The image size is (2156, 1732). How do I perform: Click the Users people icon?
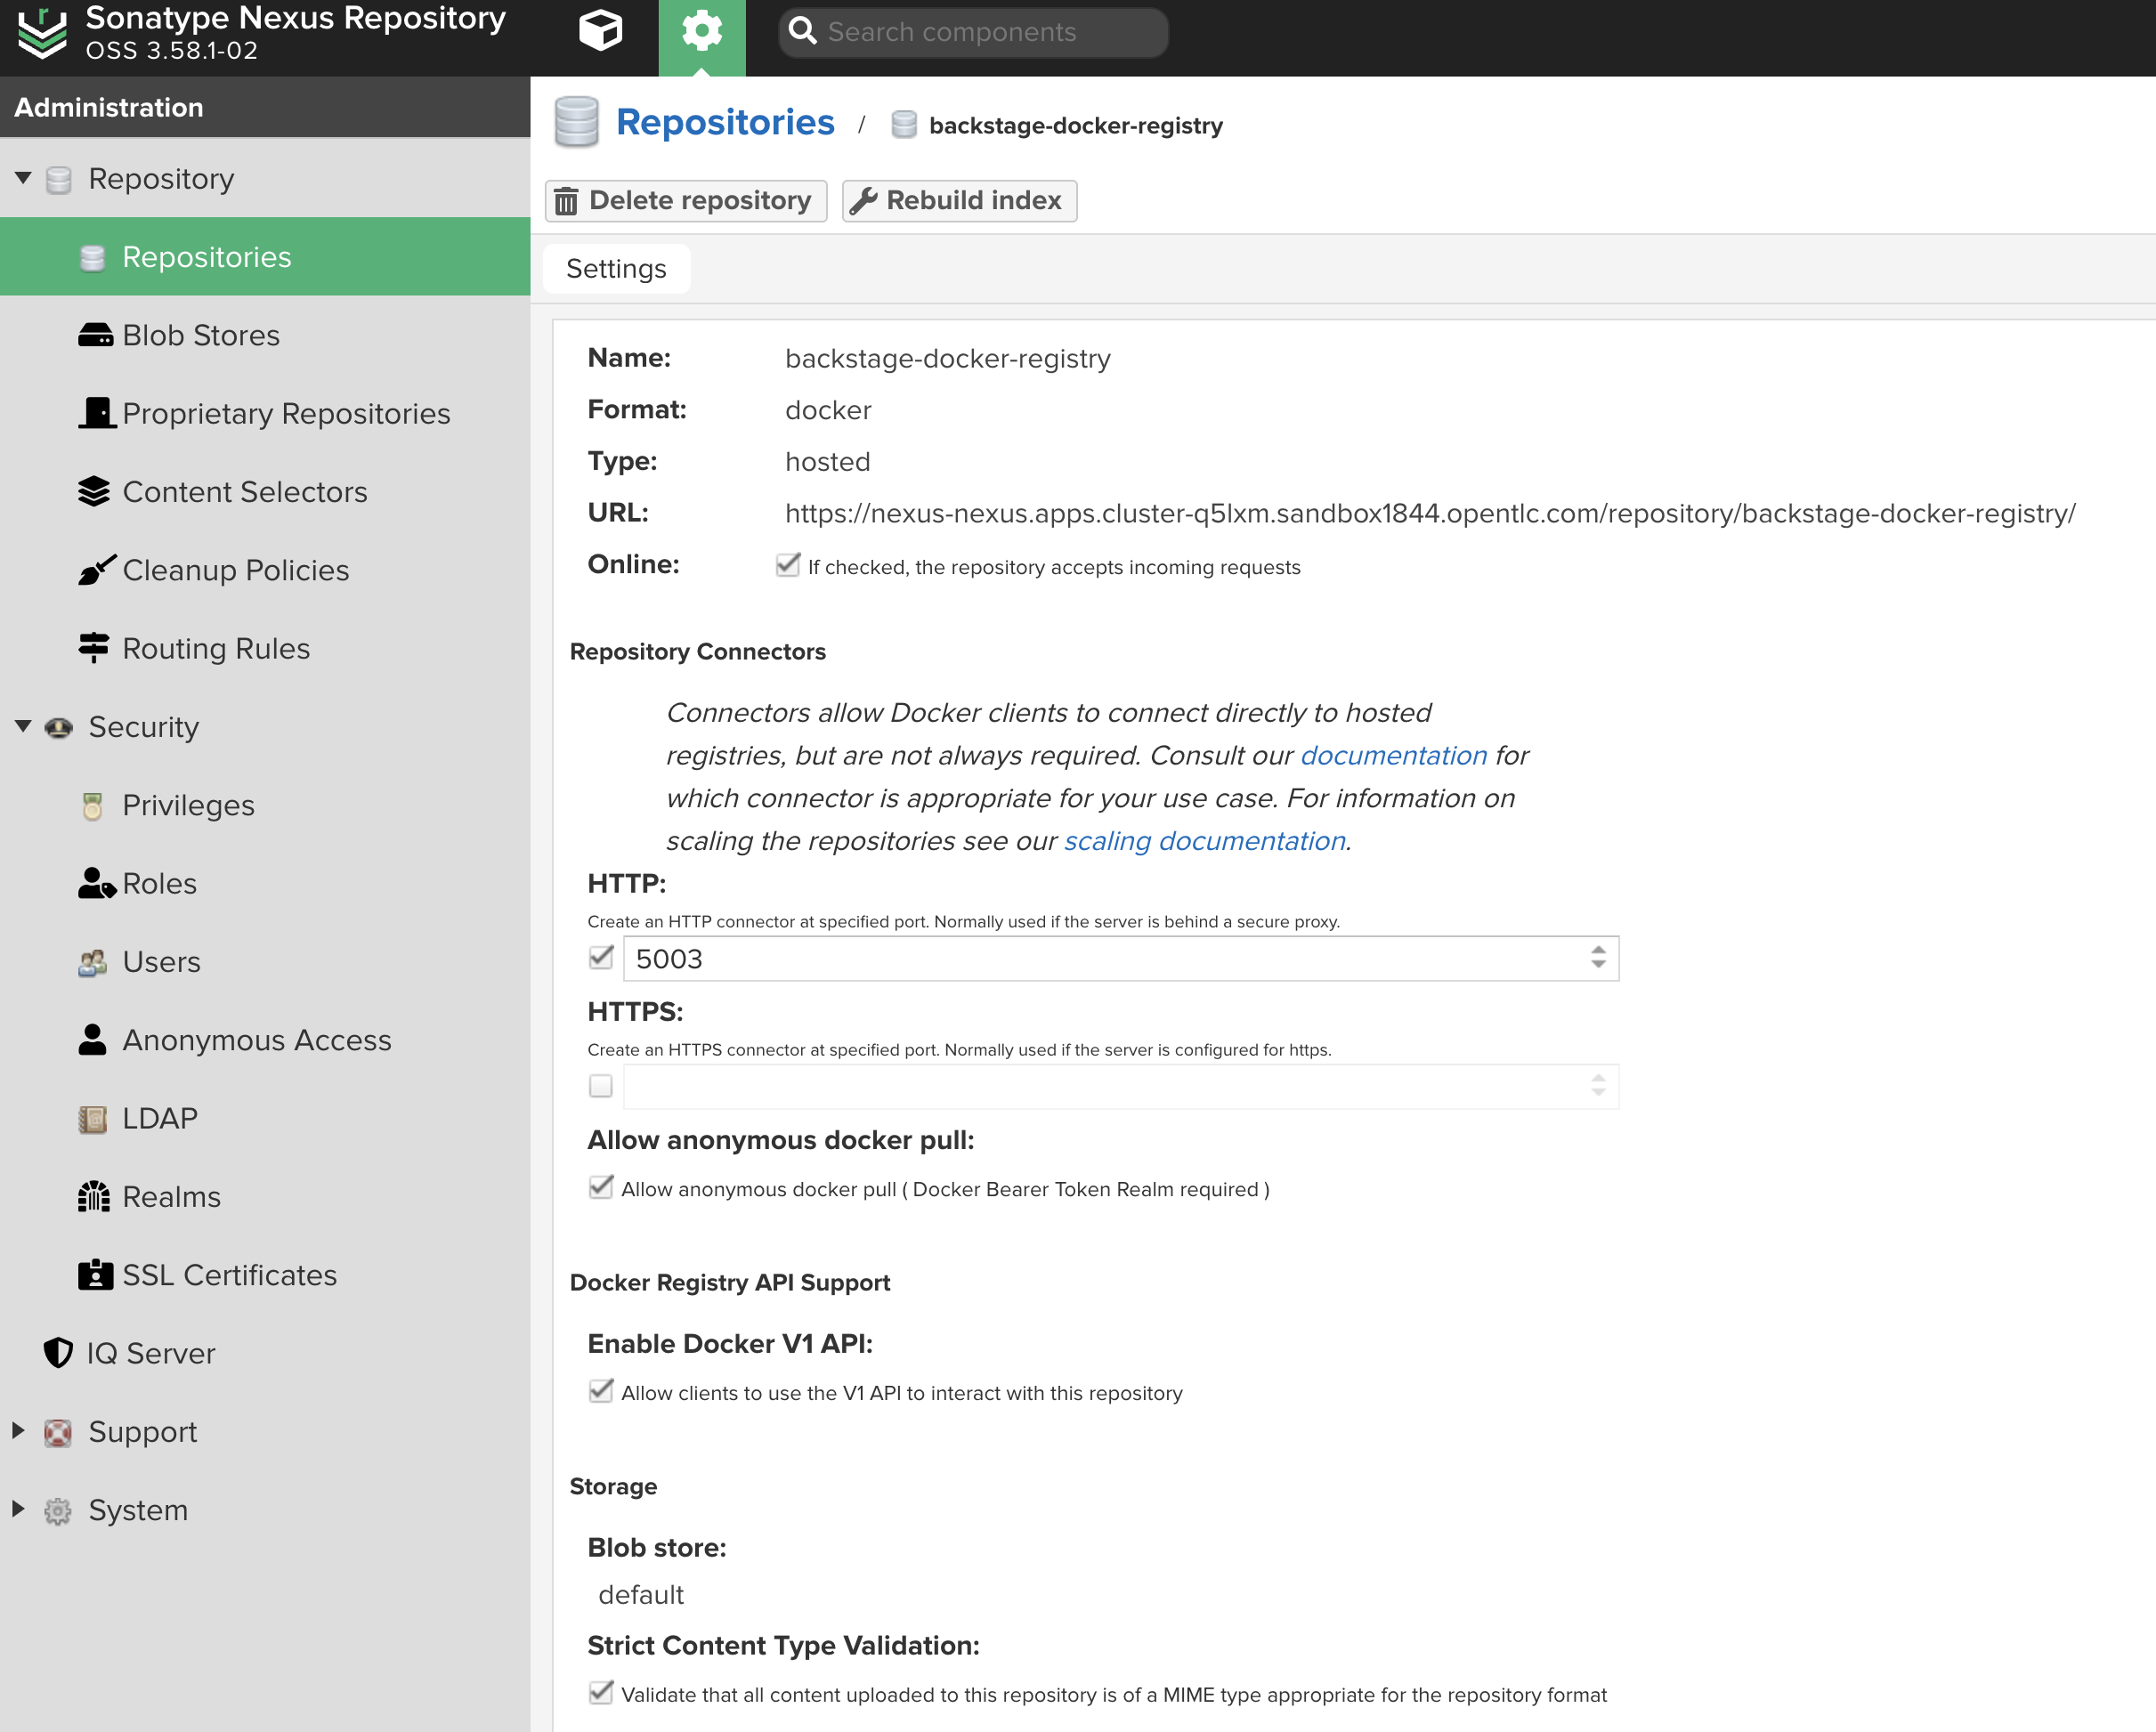click(x=93, y=962)
